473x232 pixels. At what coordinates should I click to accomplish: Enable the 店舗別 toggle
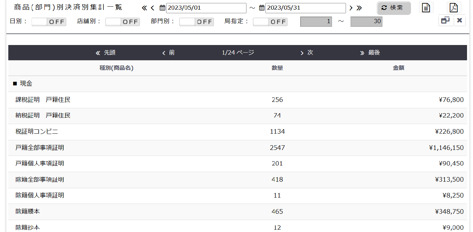coord(122,22)
